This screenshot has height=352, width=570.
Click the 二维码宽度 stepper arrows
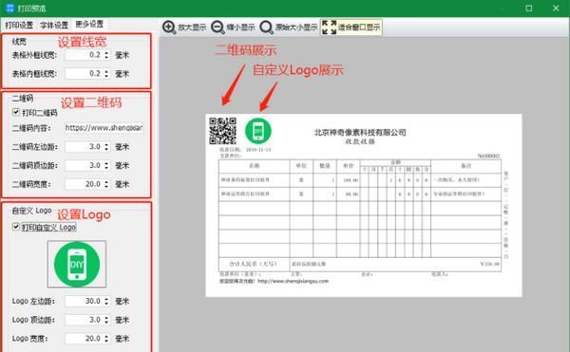(x=106, y=184)
